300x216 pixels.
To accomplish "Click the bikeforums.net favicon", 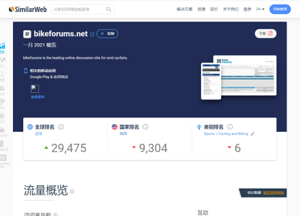I will pos(27,34).
